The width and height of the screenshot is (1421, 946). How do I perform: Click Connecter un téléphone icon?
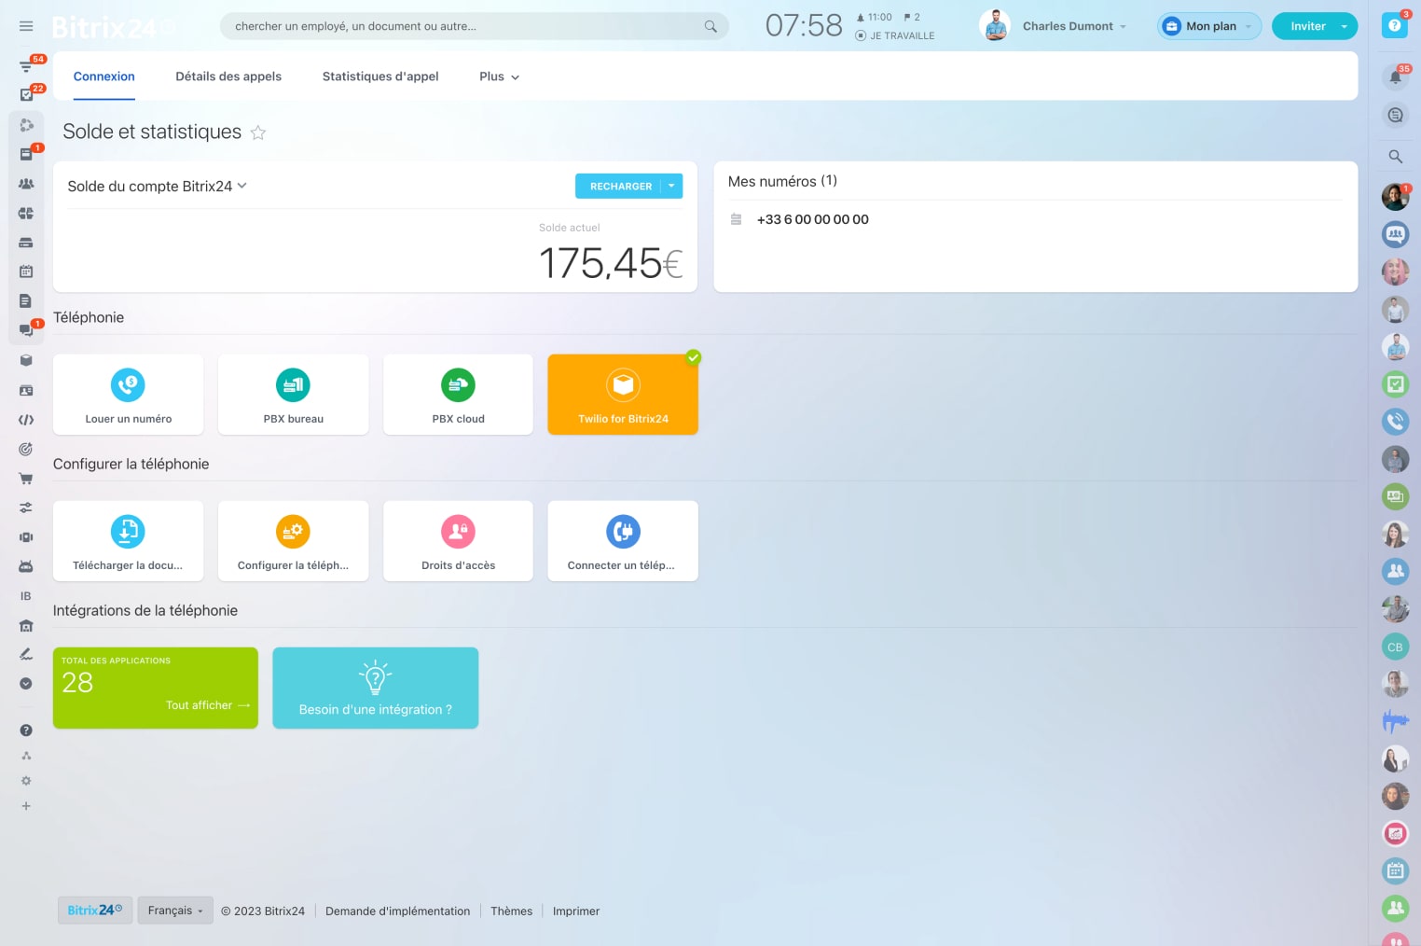(x=623, y=532)
